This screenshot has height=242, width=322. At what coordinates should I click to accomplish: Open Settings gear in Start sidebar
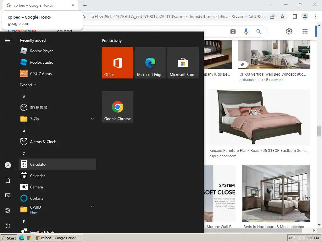(8, 210)
